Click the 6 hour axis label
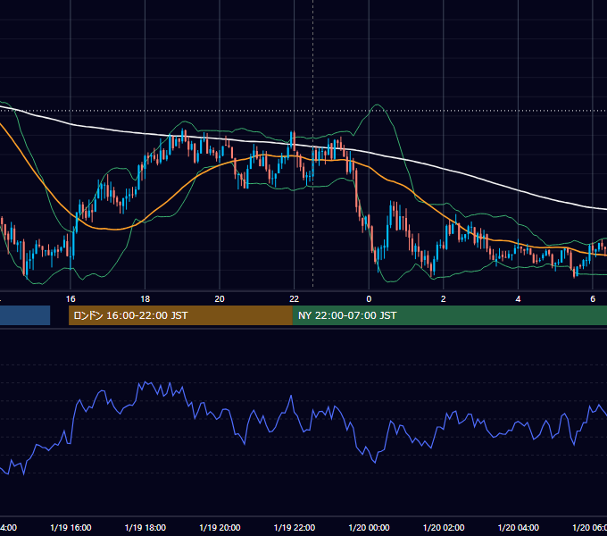607x536 pixels. pos(593,299)
